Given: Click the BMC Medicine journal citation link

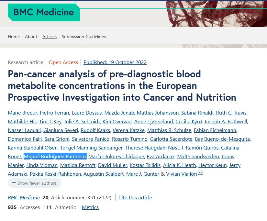Looking at the screenshot, I should (x=24, y=197).
